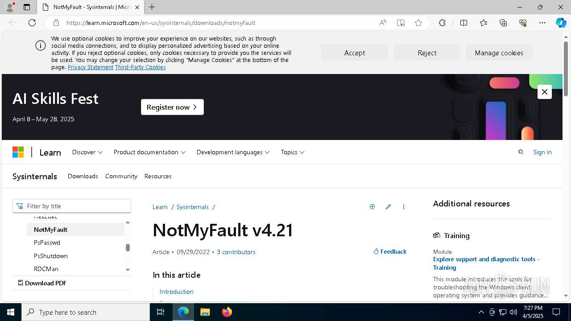Open the Sysinternals breadcrumb link
This screenshot has width=571, height=321.
pyautogui.click(x=193, y=207)
